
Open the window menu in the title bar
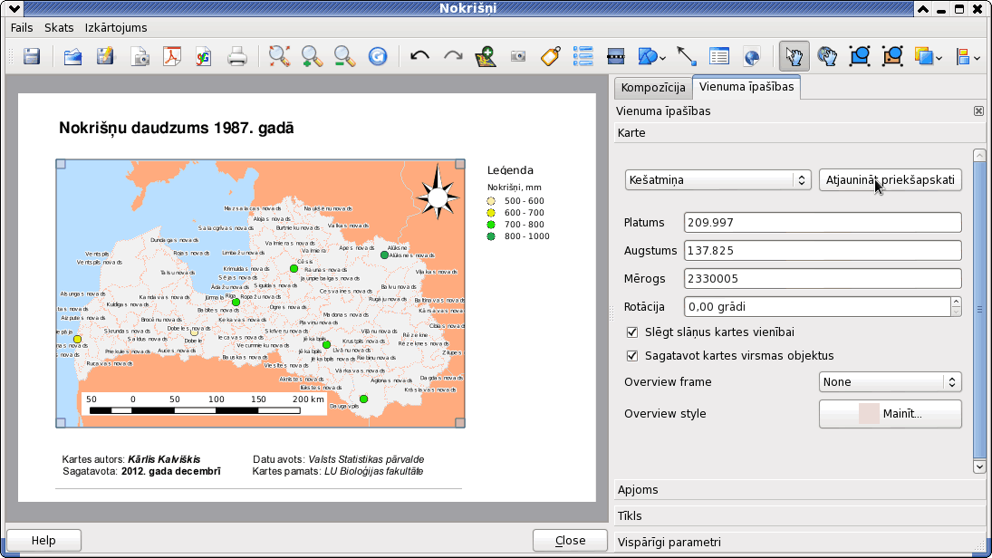pos(14,9)
